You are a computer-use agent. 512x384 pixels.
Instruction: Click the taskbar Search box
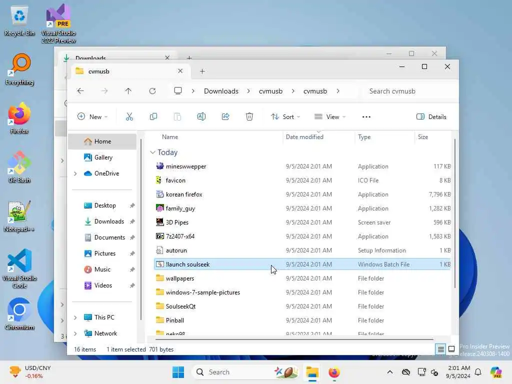pyautogui.click(x=245, y=372)
